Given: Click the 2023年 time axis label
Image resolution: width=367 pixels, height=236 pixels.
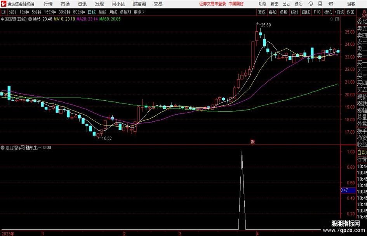Looking at the screenshot, I should coord(8,234).
